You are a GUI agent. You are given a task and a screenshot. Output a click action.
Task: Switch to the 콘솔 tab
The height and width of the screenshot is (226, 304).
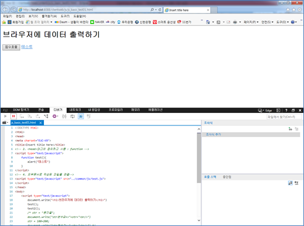click(41, 110)
